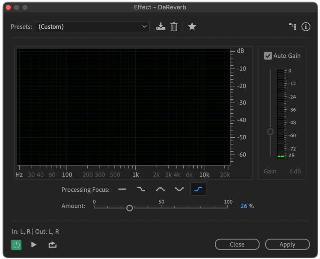320x259 pixels.
Task: Play the preview audio
Action: click(34, 245)
